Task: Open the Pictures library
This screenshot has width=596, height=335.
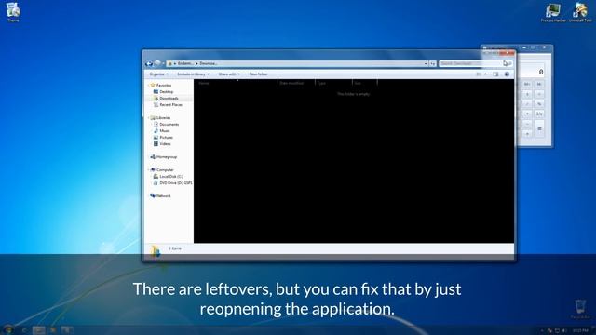Action: 166,137
